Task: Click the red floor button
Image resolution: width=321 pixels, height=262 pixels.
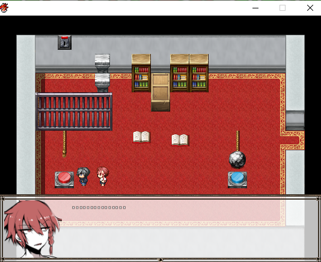Action: 64,179
